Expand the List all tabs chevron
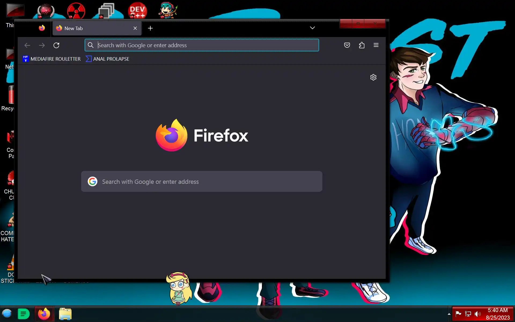This screenshot has width=515, height=322. pyautogui.click(x=312, y=28)
